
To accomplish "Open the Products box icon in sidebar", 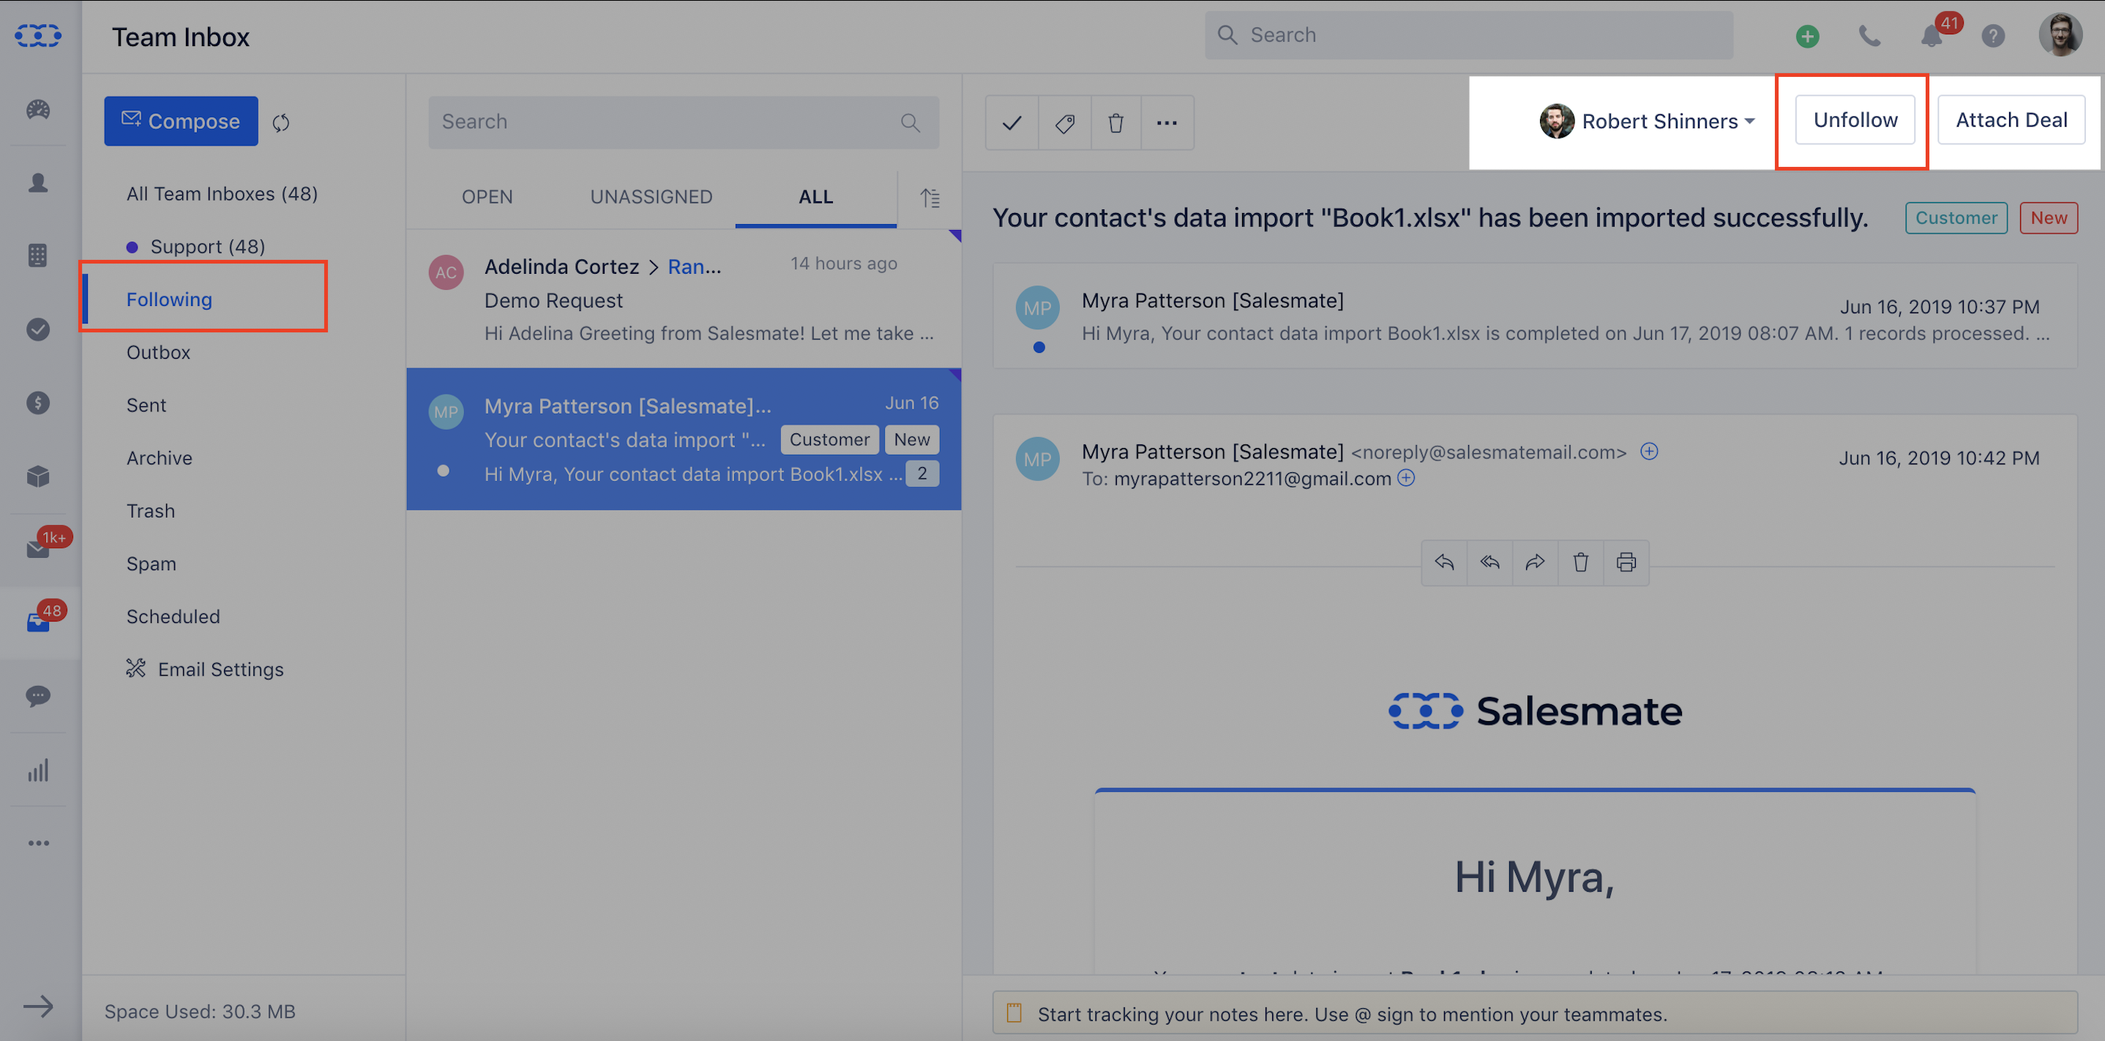I will click(38, 477).
